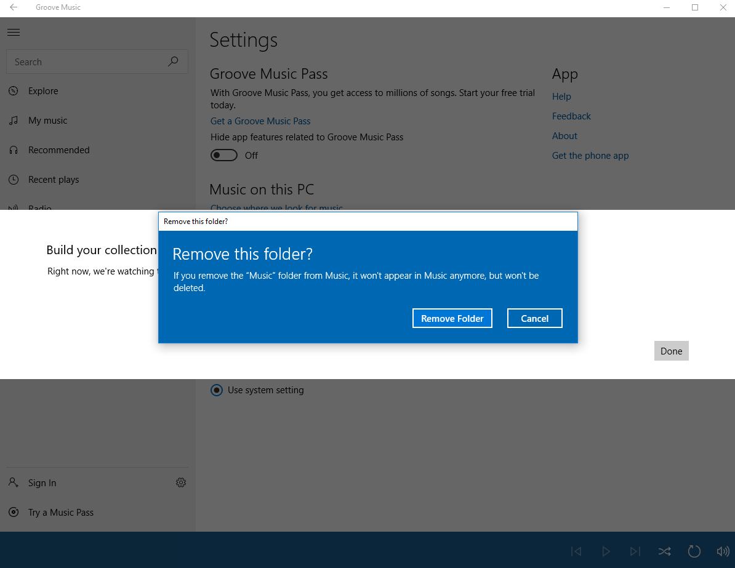Start playback with the play button
735x568 pixels.
(606, 551)
